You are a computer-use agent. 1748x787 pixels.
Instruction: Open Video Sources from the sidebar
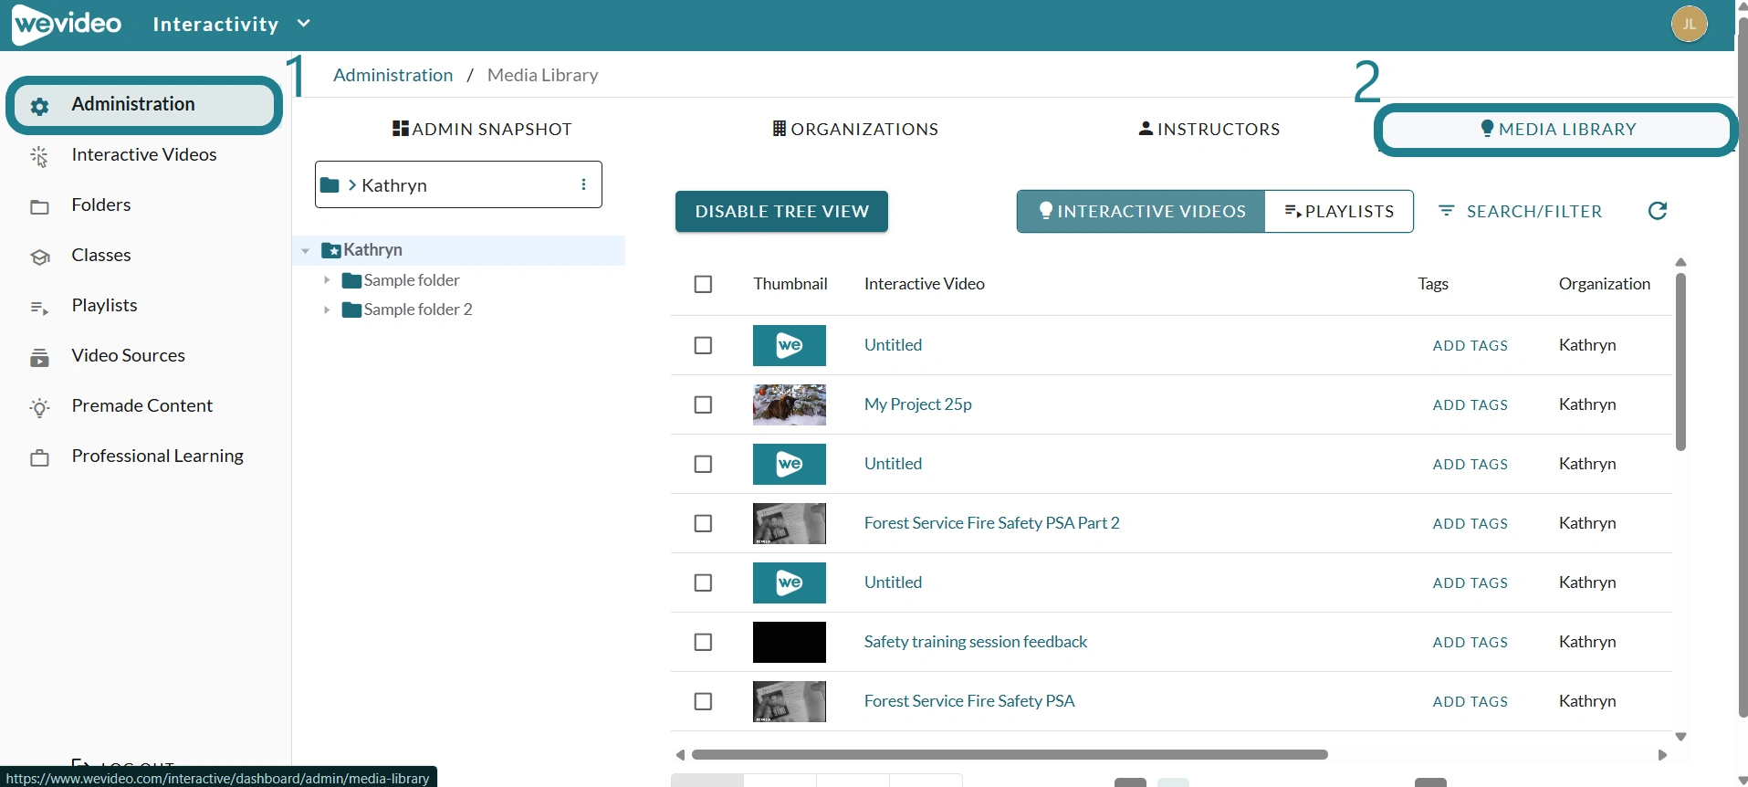129,355
